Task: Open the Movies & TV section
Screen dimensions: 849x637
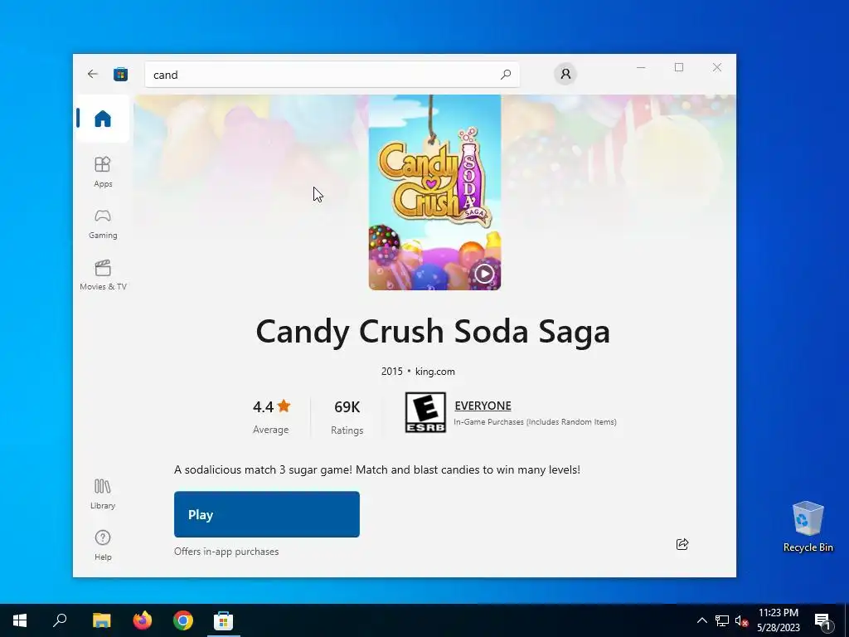Action: (103, 275)
